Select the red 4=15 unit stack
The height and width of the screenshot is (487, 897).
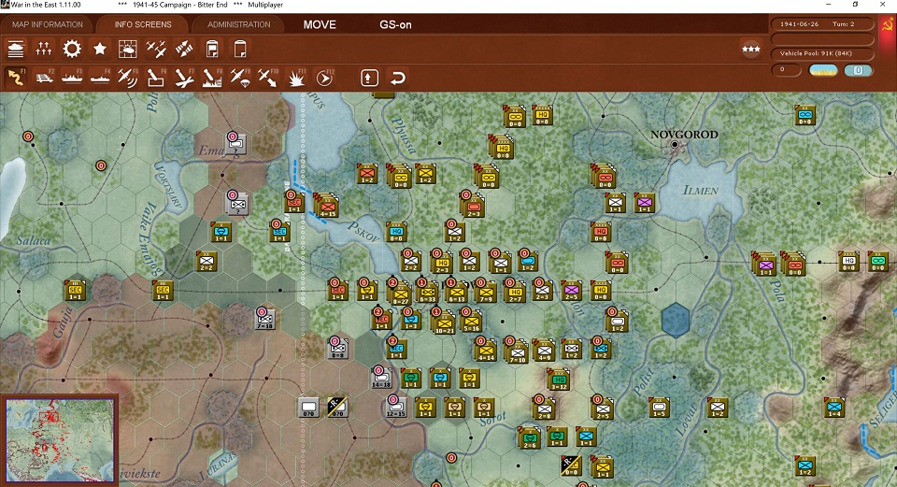tap(327, 207)
